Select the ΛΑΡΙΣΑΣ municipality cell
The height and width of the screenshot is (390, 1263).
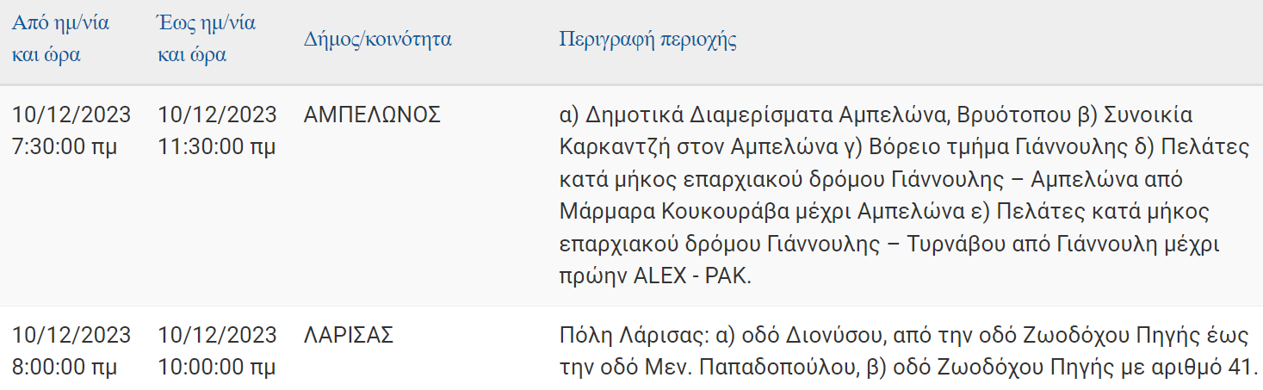click(x=349, y=335)
